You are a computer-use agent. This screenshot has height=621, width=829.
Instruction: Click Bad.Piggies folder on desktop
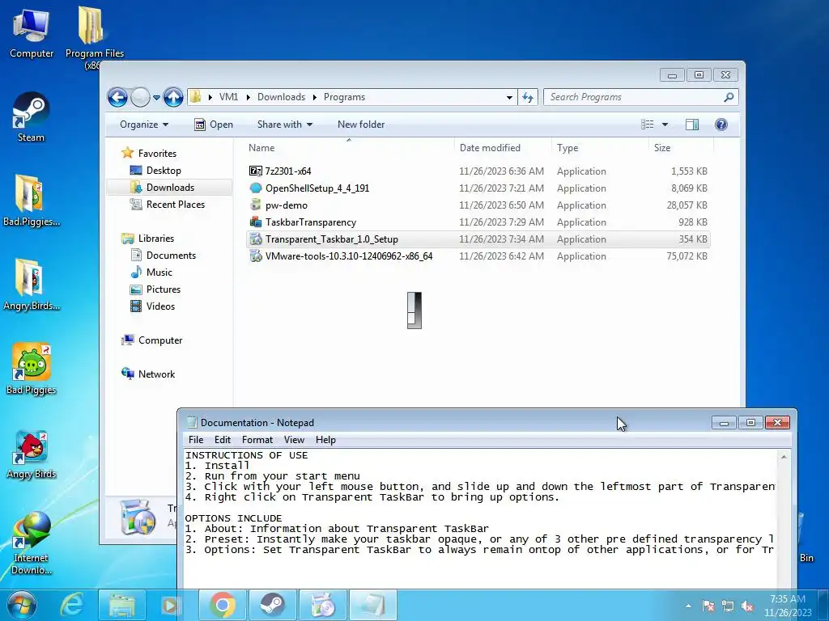tap(31, 201)
